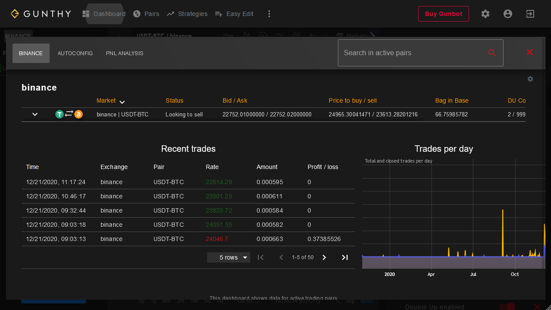Image resolution: width=551 pixels, height=310 pixels.
Task: Switch to the AUTOCONFIG tab
Action: [75, 53]
